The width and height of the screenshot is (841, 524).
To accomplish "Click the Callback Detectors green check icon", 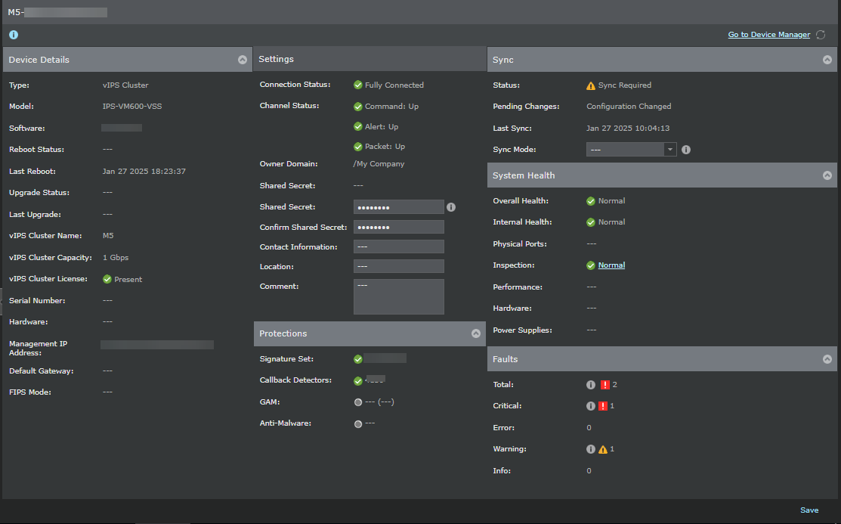I will 357,380.
